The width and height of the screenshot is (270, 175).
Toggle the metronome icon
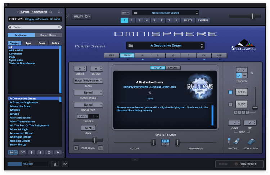55,164
